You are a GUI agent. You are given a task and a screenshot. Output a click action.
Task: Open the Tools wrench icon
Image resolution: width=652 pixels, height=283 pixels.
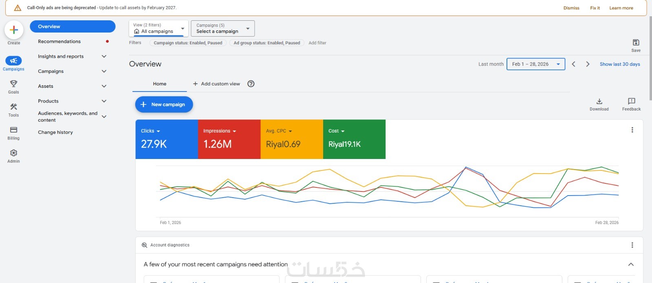pos(13,107)
